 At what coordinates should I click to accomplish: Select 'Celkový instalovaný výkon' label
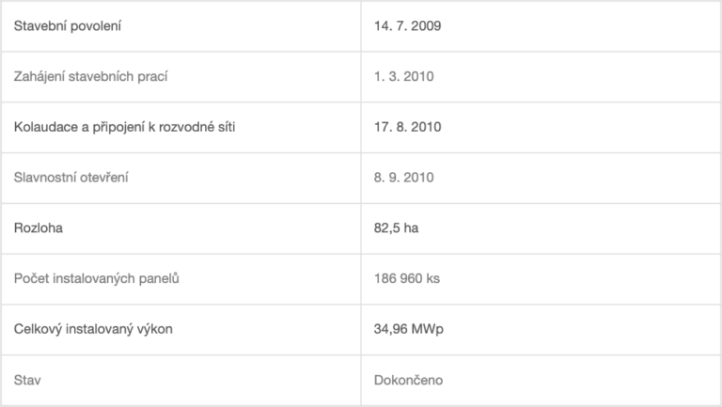click(93, 329)
